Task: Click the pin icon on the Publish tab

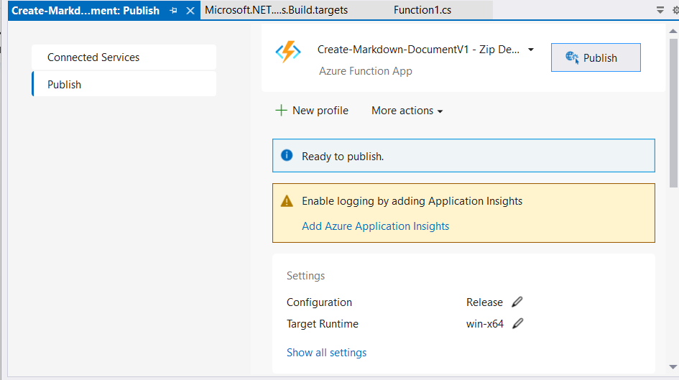Action: click(174, 10)
